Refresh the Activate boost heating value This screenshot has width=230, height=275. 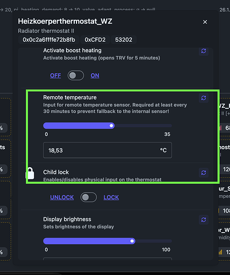(204, 51)
